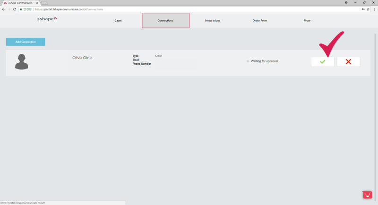
Task: Click the Email label
Action: click(136, 60)
